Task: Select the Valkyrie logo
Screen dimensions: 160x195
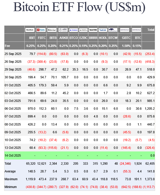Action: pos(93,30)
